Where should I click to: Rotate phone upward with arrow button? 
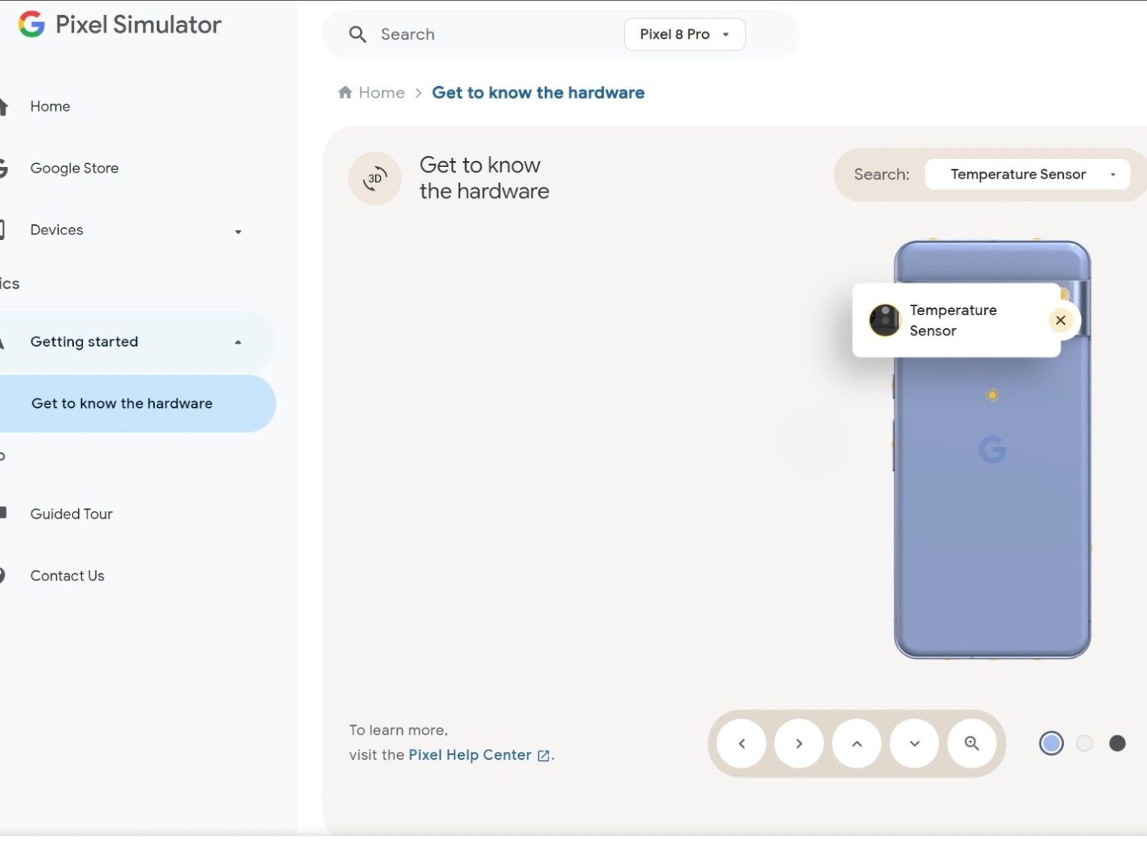(x=857, y=744)
